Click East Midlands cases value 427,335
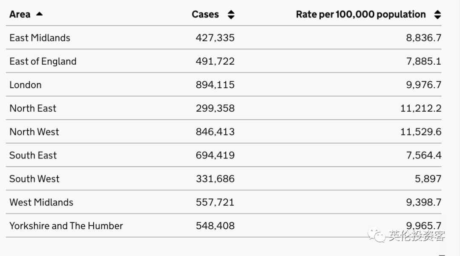The width and height of the screenshot is (460, 256). [215, 38]
